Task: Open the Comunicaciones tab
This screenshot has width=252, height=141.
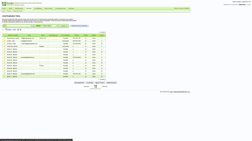Action: click(x=60, y=8)
